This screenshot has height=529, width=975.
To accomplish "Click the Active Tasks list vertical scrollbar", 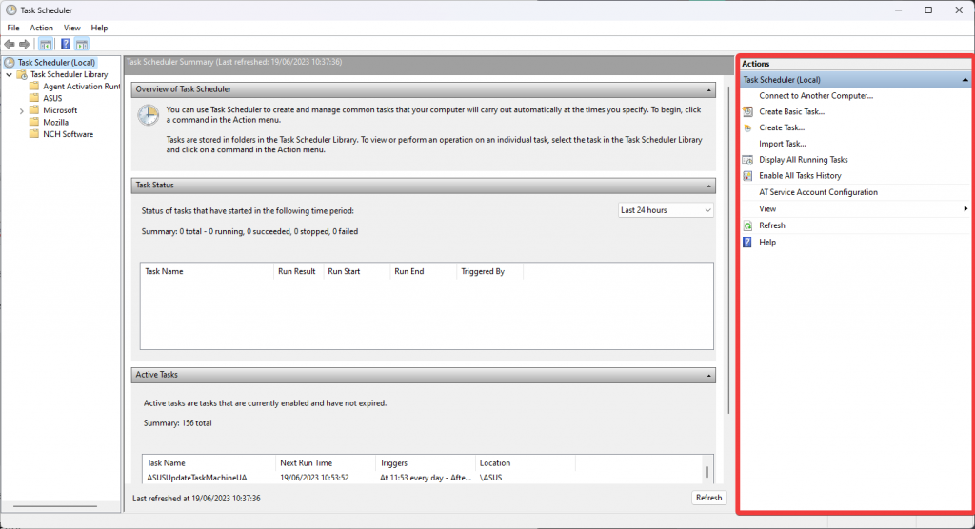I will (706, 472).
